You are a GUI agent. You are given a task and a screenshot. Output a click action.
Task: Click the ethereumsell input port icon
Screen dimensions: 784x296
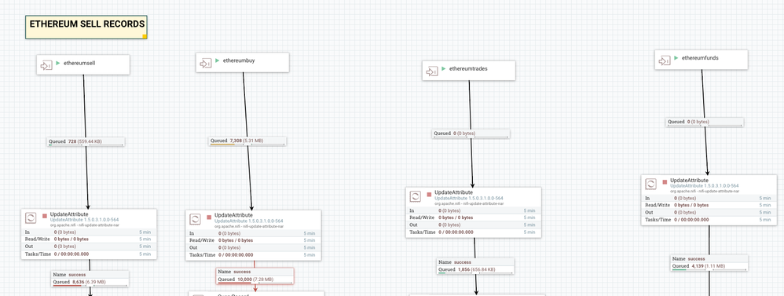tap(46, 65)
